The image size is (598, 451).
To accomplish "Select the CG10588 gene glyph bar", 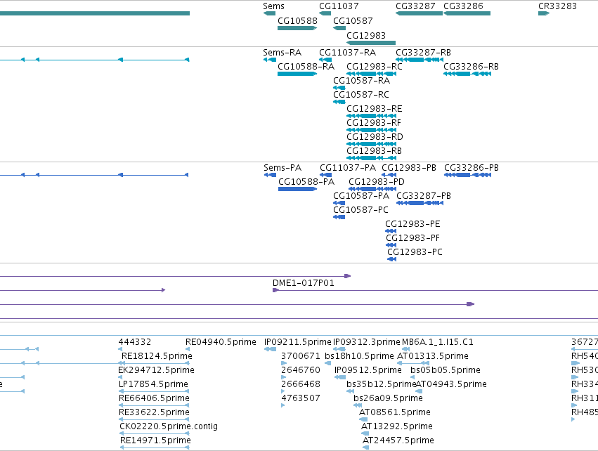I will click(x=297, y=28).
